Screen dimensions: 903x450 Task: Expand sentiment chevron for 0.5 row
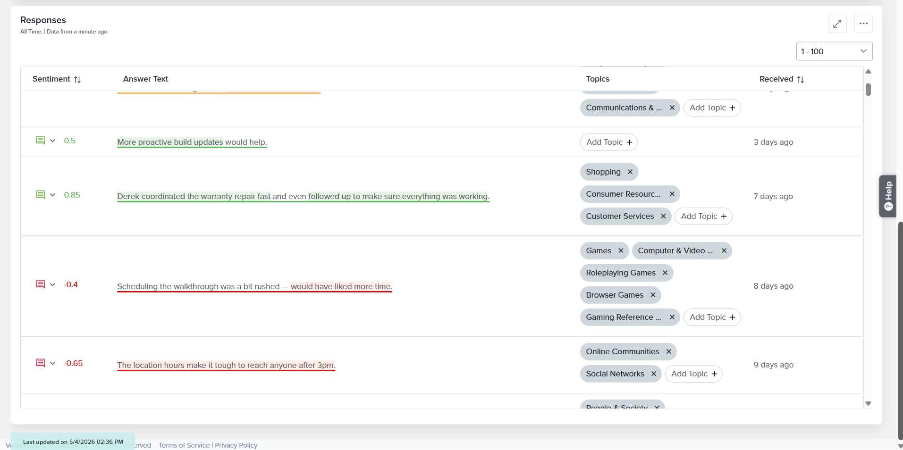(x=53, y=141)
